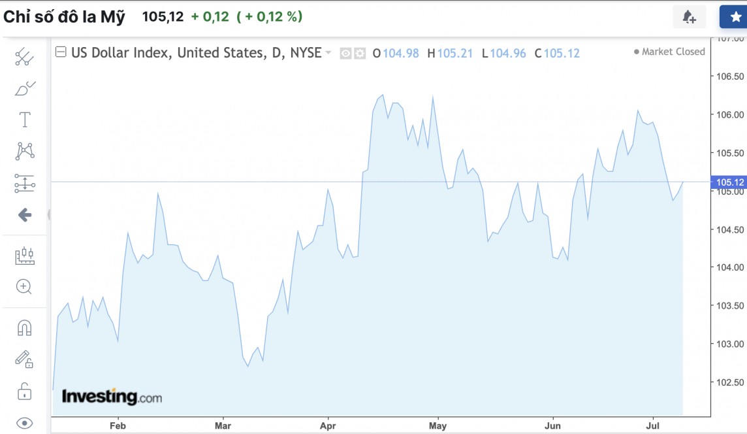Viewport: 747px width, 434px height.
Task: Open US Dollar Index chart settings gear
Action: pos(358,53)
